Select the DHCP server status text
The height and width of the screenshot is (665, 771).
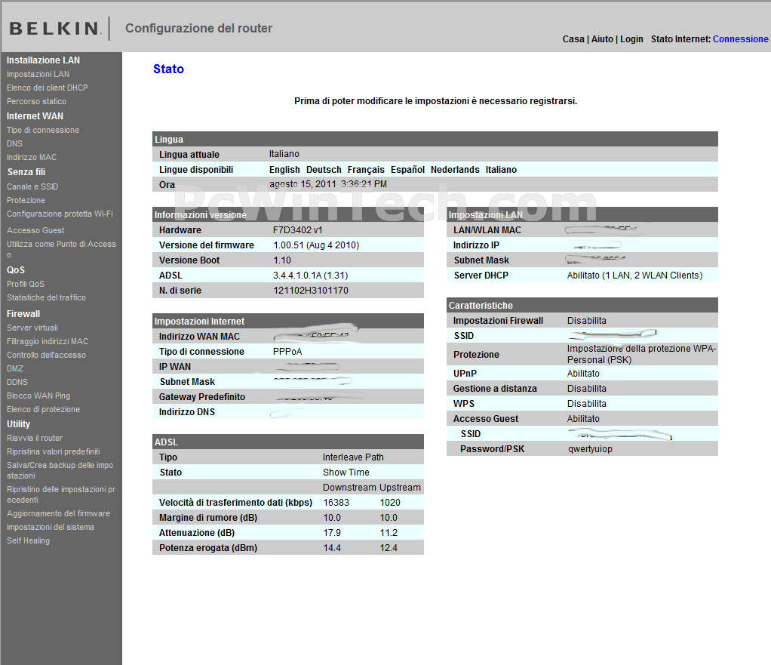click(634, 276)
